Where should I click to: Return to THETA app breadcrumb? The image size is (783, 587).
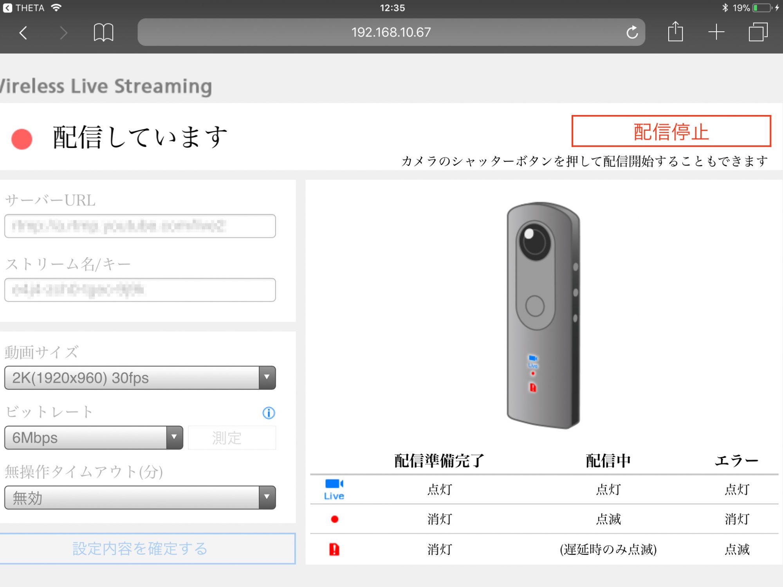[x=23, y=8]
